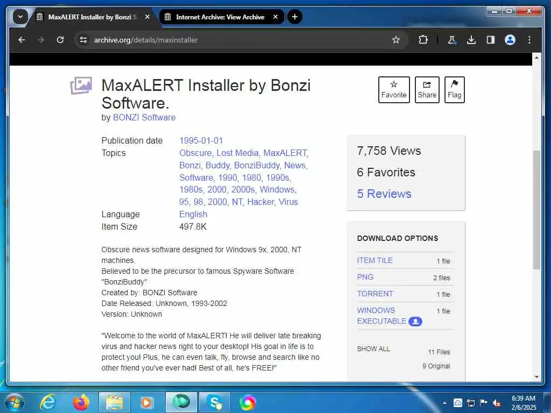
Task: Open the colorful ring app on taskbar
Action: point(248,402)
